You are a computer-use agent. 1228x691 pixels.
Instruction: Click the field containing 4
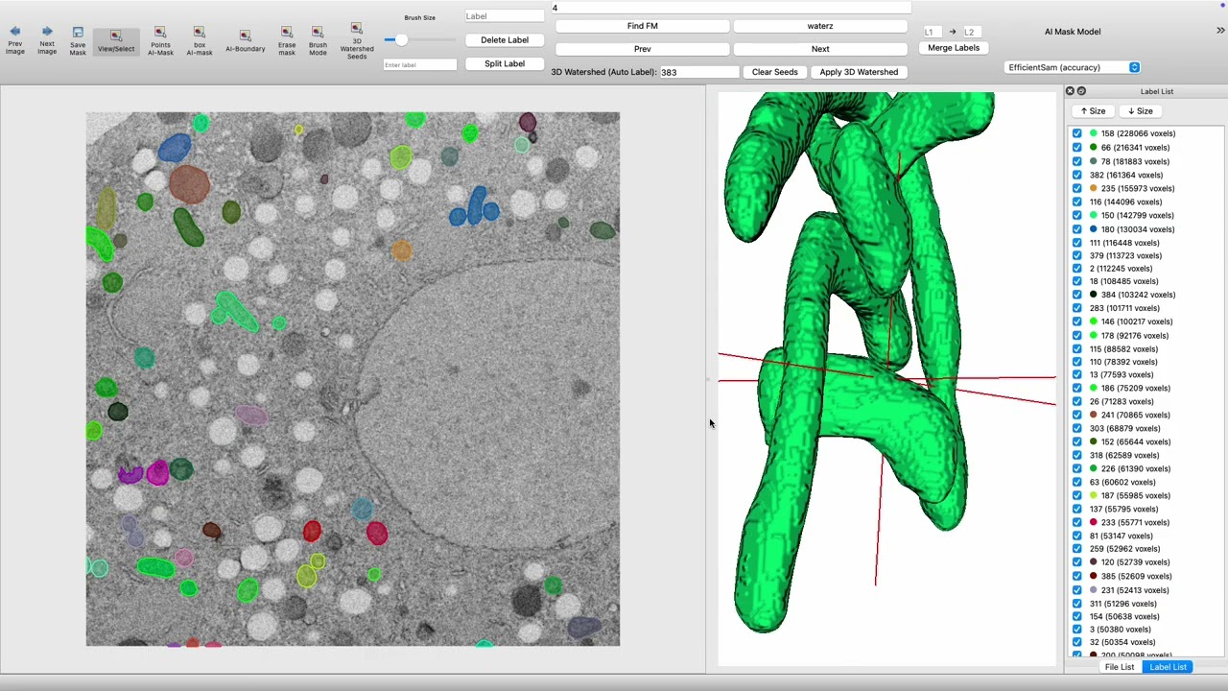pyautogui.click(x=731, y=8)
